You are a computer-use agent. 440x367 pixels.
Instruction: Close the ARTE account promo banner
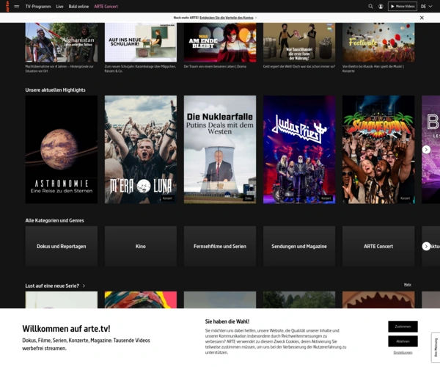pos(422,17)
